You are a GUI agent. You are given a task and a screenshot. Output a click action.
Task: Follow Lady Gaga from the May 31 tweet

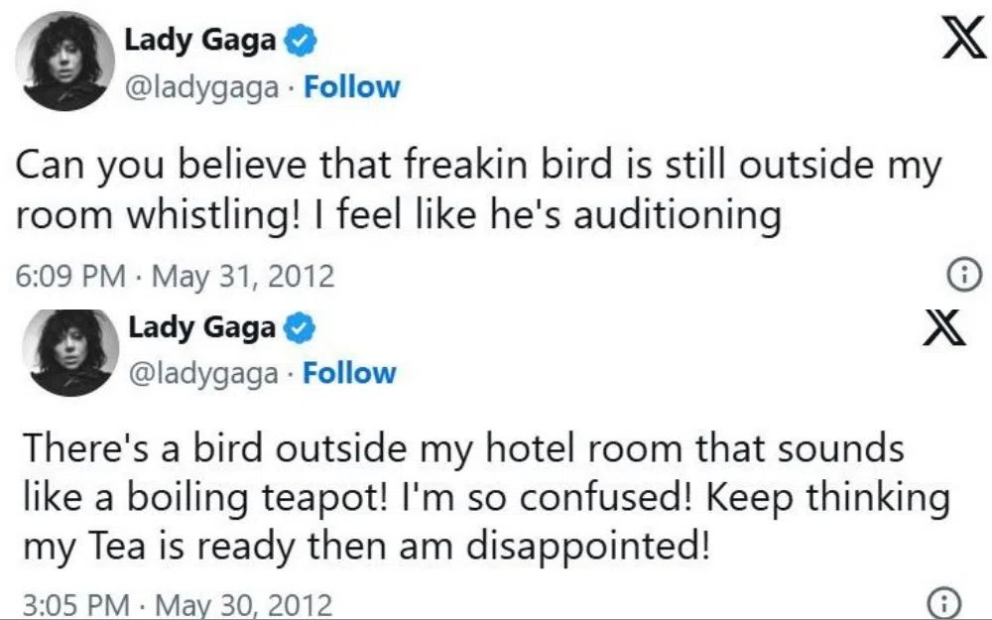point(351,87)
